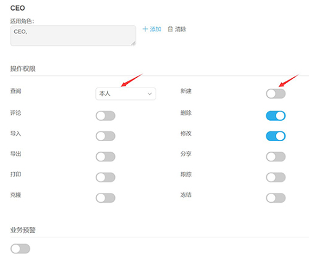Switch on the 导出 permission
Viewport: 309px width, 262px height.
point(105,157)
